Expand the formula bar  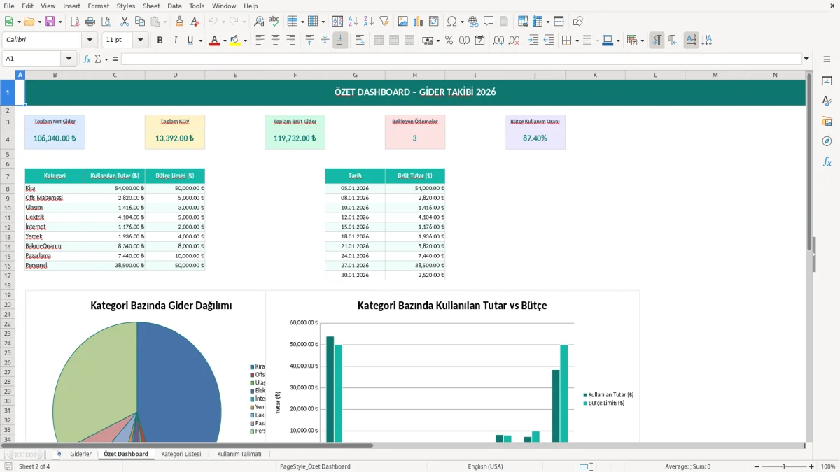[x=807, y=59]
